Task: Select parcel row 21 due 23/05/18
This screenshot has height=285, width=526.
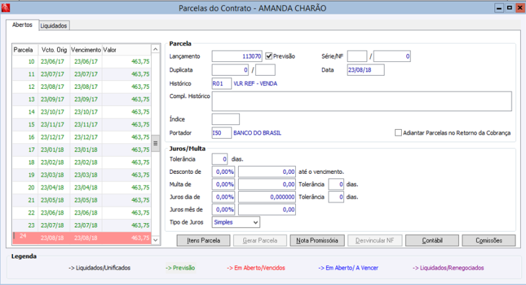Action: 82,200
